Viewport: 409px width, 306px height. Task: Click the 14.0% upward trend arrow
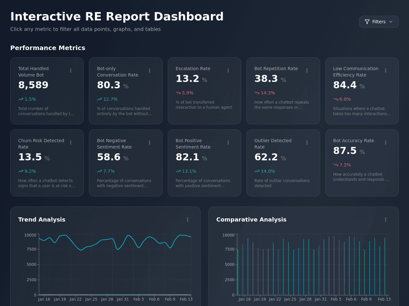[x=257, y=171]
